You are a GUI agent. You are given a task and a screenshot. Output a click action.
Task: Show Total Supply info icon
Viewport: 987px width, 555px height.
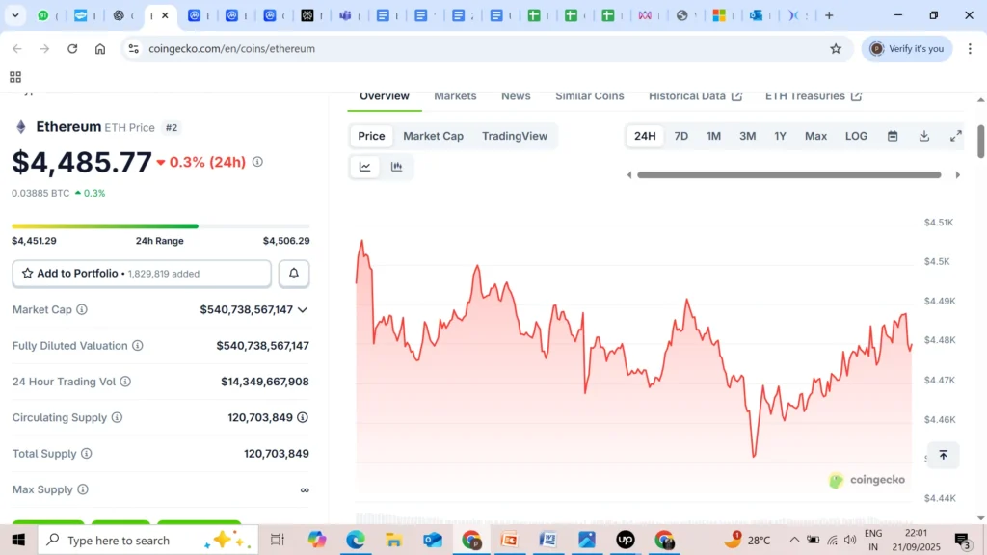(x=86, y=453)
